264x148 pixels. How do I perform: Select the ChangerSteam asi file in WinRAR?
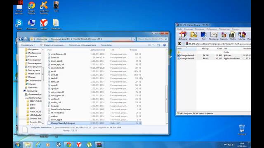point(214,55)
